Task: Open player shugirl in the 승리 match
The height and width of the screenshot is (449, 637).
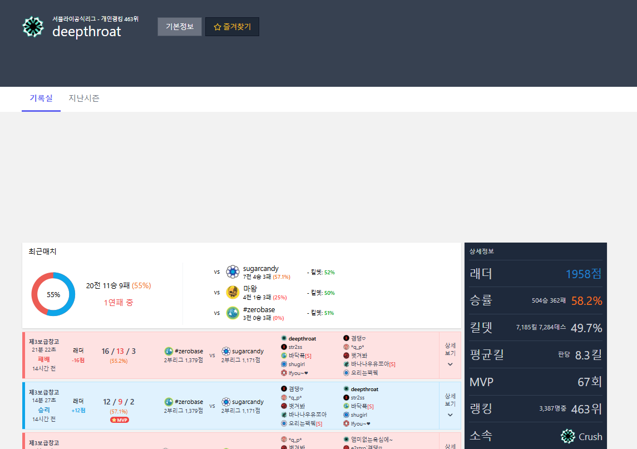Action: [x=359, y=415]
